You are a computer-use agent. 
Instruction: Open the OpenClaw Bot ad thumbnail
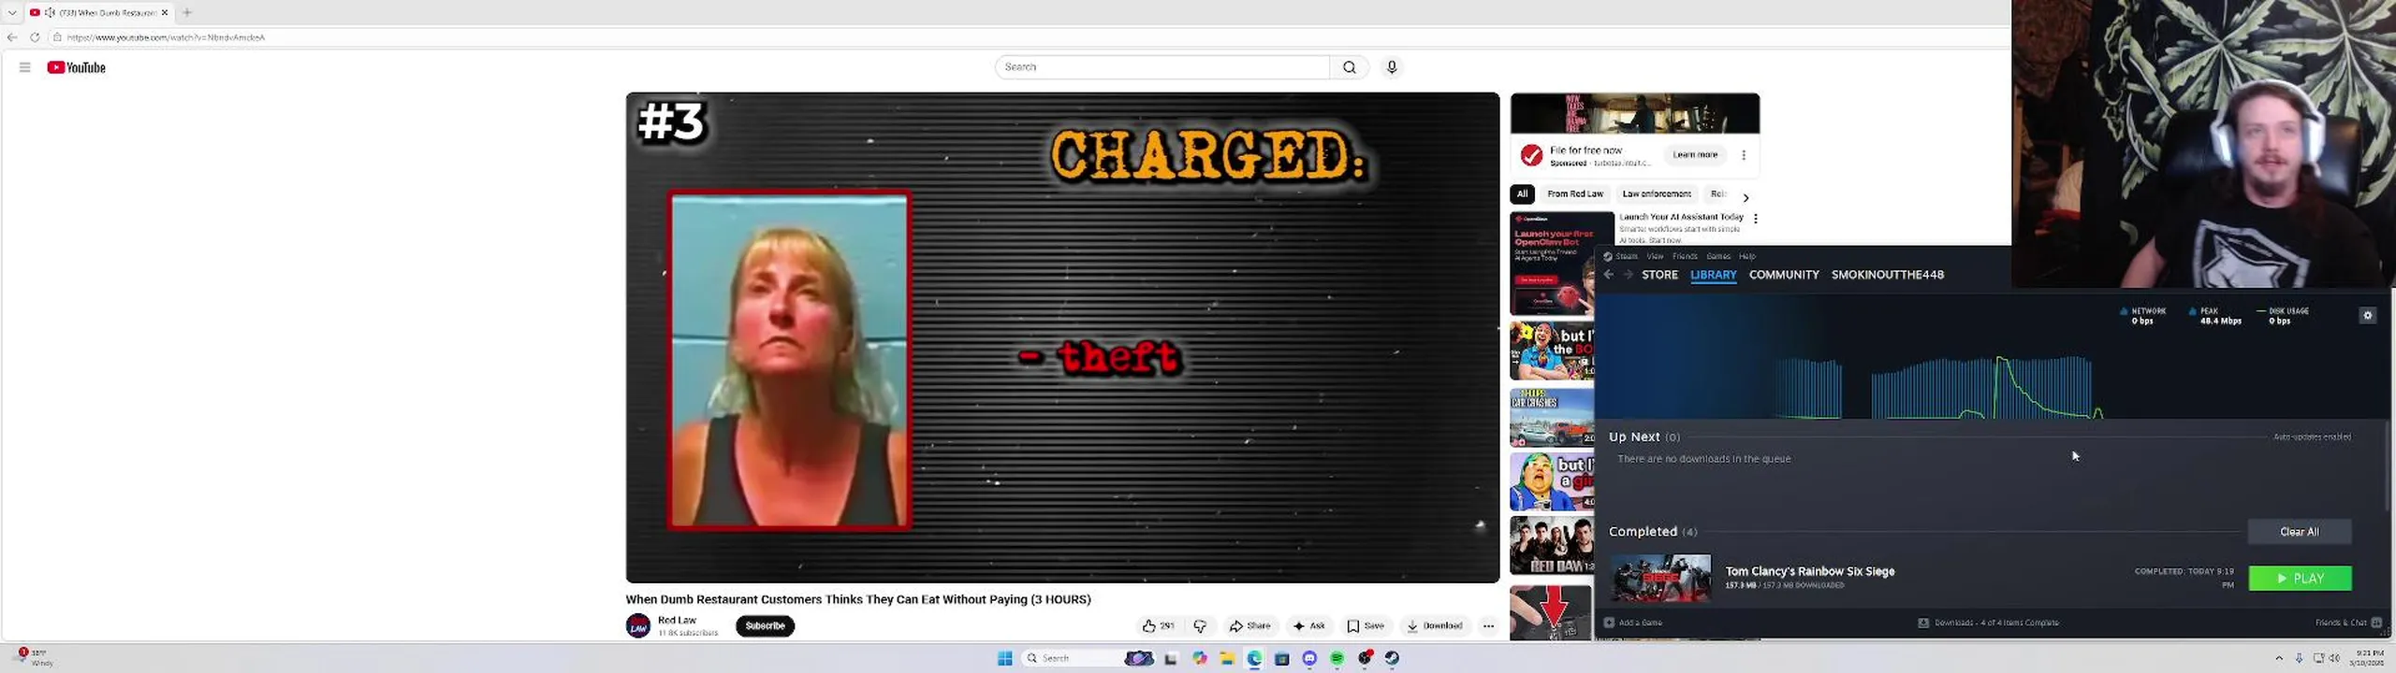pyautogui.click(x=1553, y=264)
